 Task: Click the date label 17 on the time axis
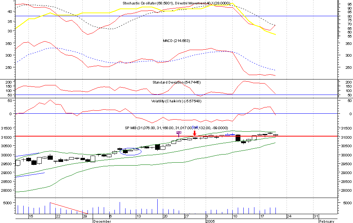pyautogui.click(x=262, y=216)
